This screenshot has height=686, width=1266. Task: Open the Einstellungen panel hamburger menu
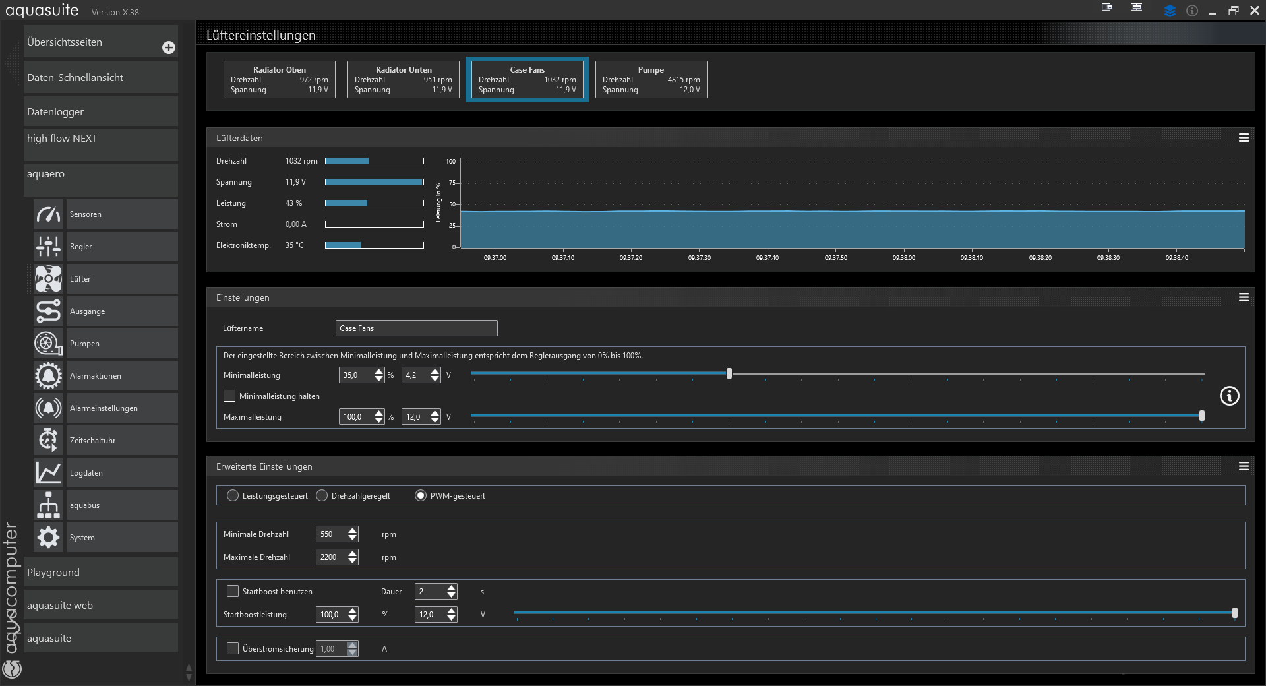click(1244, 297)
